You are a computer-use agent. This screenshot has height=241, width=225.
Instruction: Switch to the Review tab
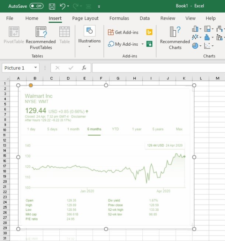pos(168,18)
